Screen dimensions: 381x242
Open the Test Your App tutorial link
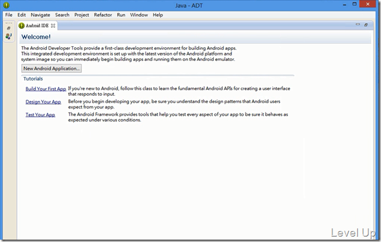(40, 115)
